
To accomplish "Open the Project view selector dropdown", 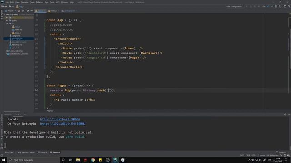I will click(x=10, y=11).
